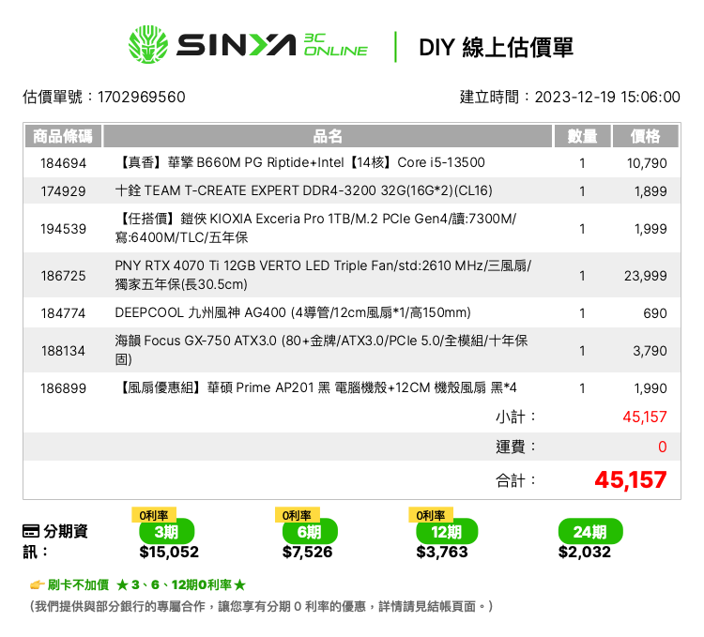Screen dimensions: 704x637
Task: Click the creation time 2023-12-19 15:06:00
Action: [607, 97]
